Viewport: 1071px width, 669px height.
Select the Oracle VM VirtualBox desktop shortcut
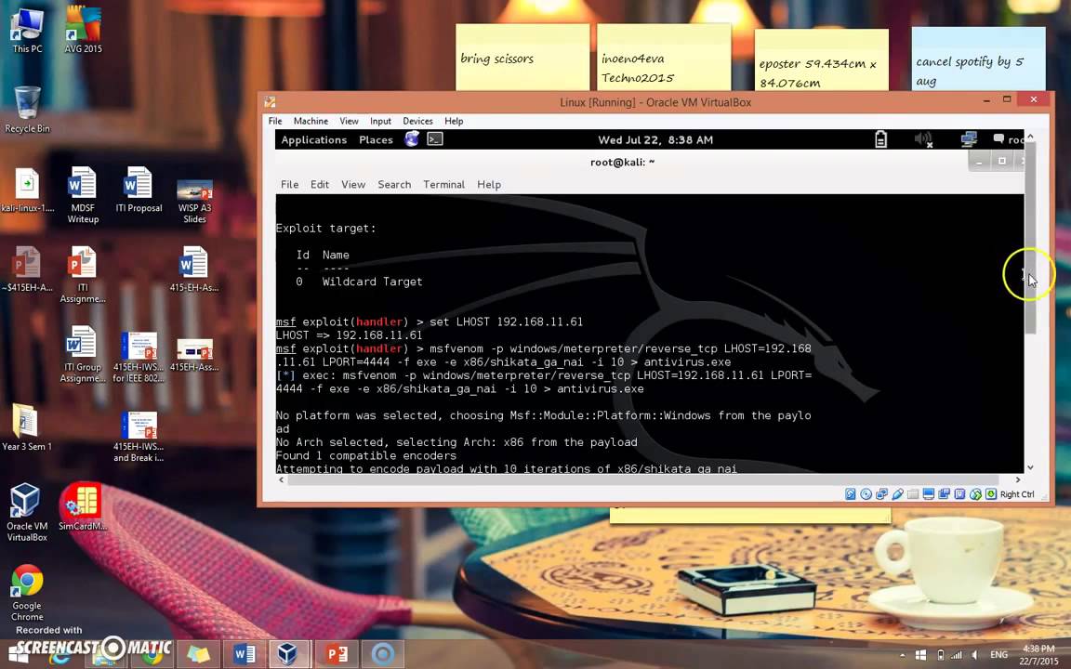click(x=27, y=512)
